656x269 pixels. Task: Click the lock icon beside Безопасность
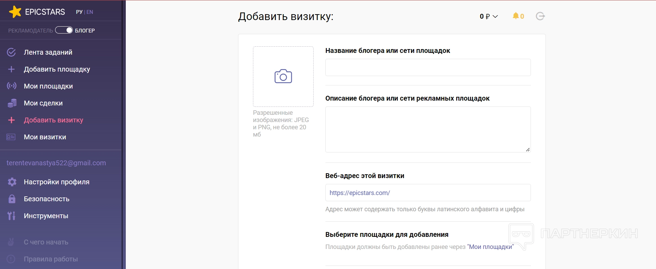[12, 199]
